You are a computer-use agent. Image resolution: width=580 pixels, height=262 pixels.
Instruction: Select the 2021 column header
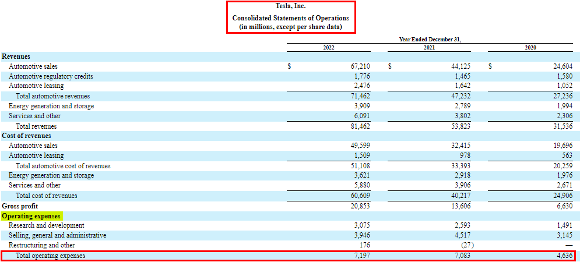[x=429, y=48]
